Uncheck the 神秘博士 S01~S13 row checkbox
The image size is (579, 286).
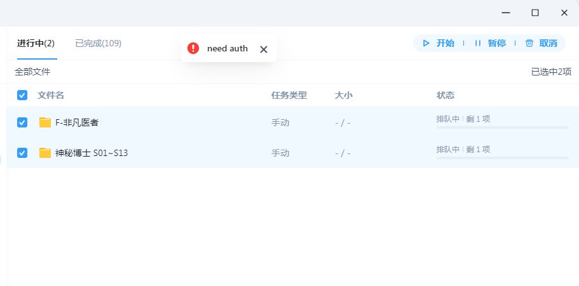click(x=22, y=153)
